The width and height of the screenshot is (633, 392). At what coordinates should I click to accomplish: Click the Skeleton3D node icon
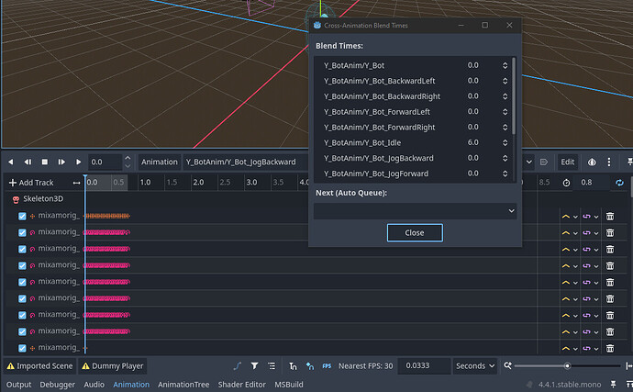click(16, 199)
